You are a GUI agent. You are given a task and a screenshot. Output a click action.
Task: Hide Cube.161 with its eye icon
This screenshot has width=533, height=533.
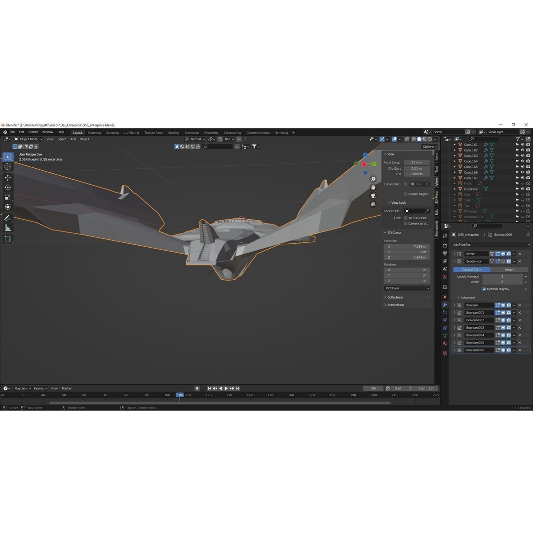coord(523,145)
